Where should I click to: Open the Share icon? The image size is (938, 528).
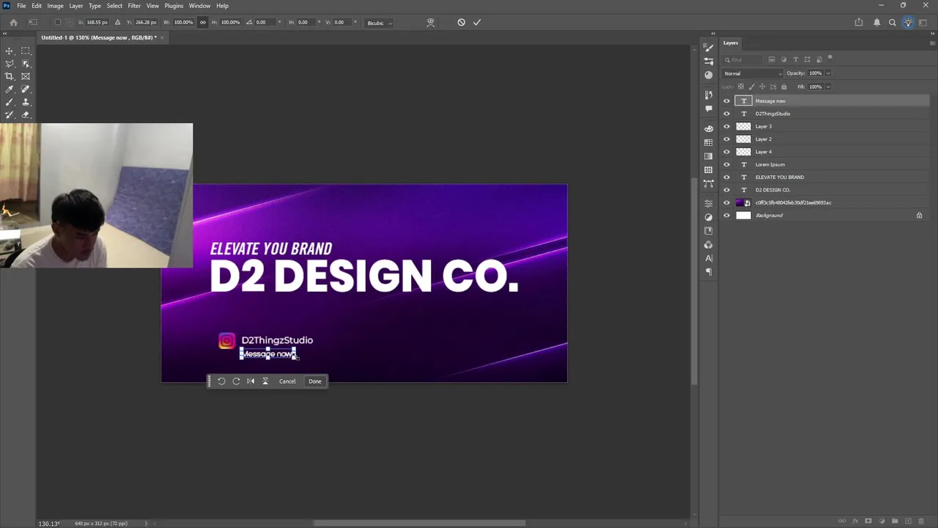pyautogui.click(x=859, y=23)
